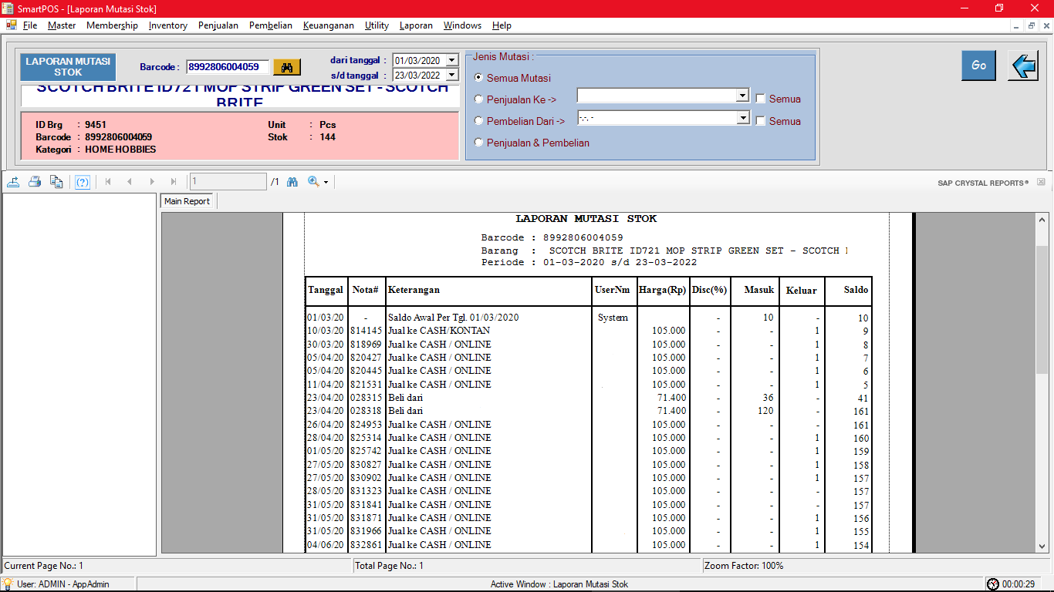Viewport: 1054px width, 592px height.
Task: Click the report page number field
Action: click(x=228, y=182)
